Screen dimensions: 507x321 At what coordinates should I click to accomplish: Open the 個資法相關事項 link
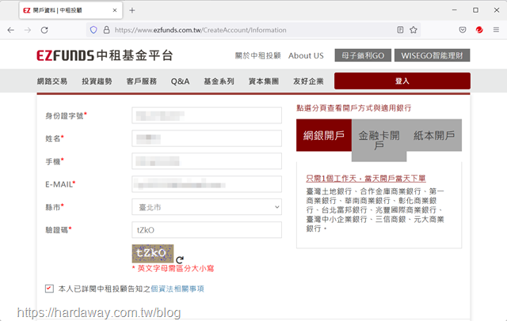point(177,289)
